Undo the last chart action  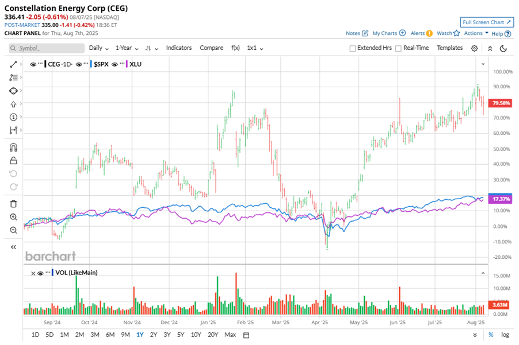(13, 174)
